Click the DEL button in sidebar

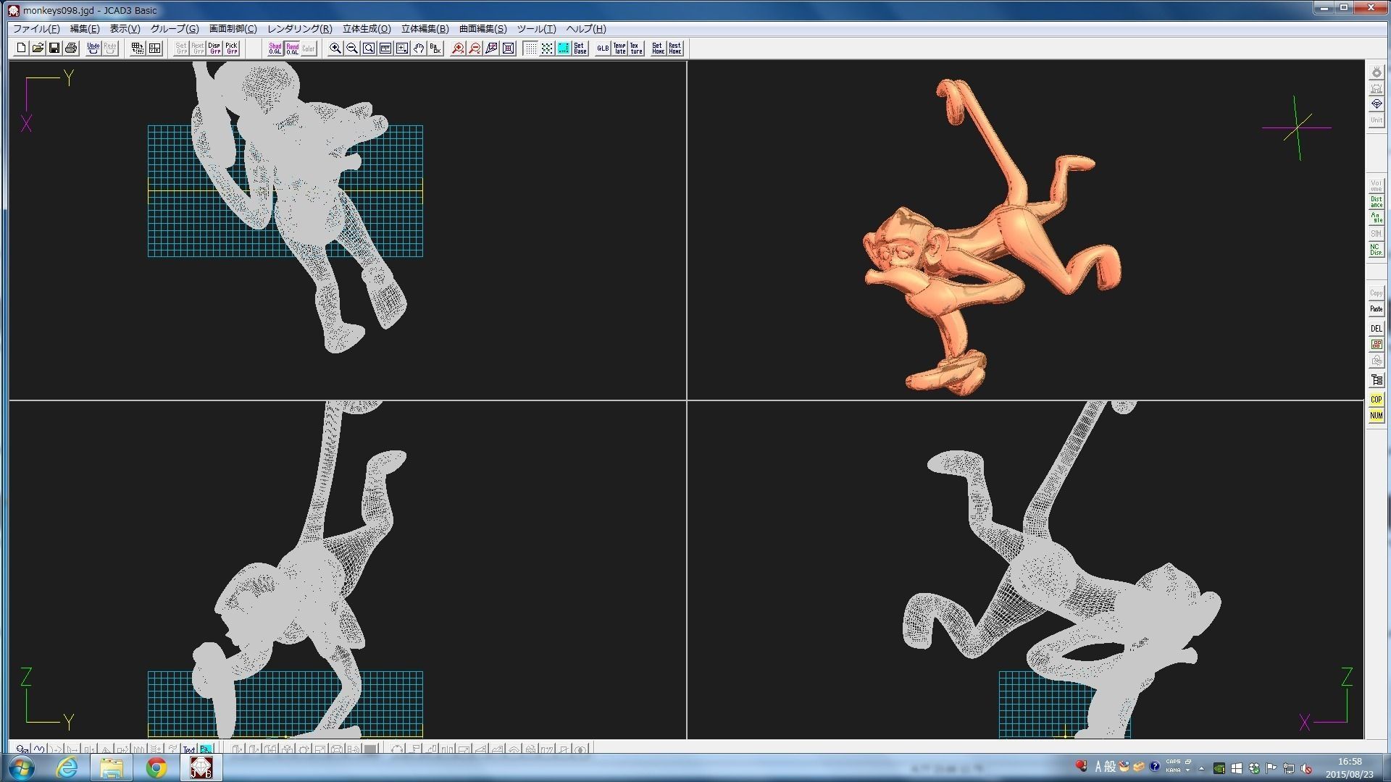[x=1376, y=329]
